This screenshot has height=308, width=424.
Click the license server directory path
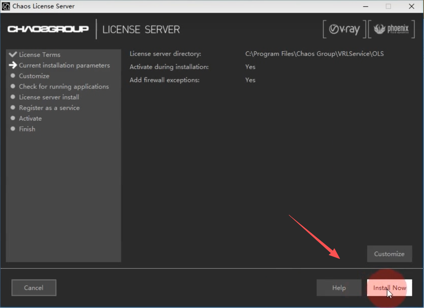point(314,54)
